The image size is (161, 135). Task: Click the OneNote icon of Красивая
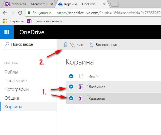(x=81, y=99)
